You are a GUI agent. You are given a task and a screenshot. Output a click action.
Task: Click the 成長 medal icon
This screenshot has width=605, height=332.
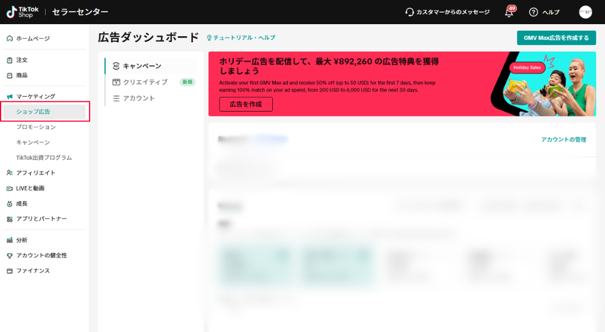tap(10, 204)
